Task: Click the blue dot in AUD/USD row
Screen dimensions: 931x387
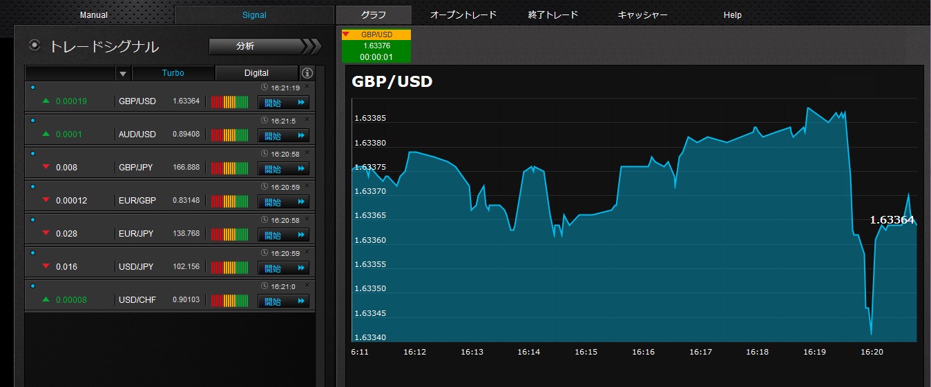Action: [32, 120]
